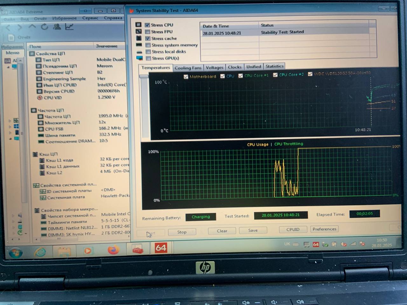Click the Save button
407x305 pixels.
[253, 230]
